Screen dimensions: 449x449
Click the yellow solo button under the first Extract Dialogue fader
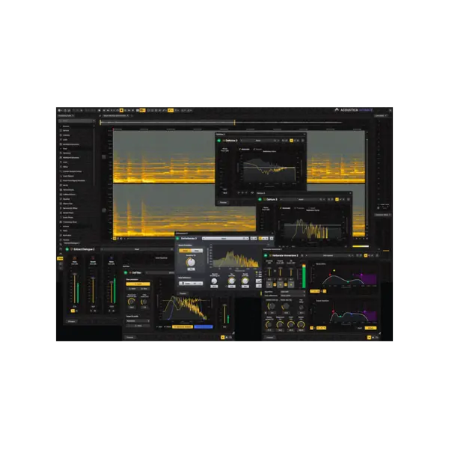pos(73,311)
